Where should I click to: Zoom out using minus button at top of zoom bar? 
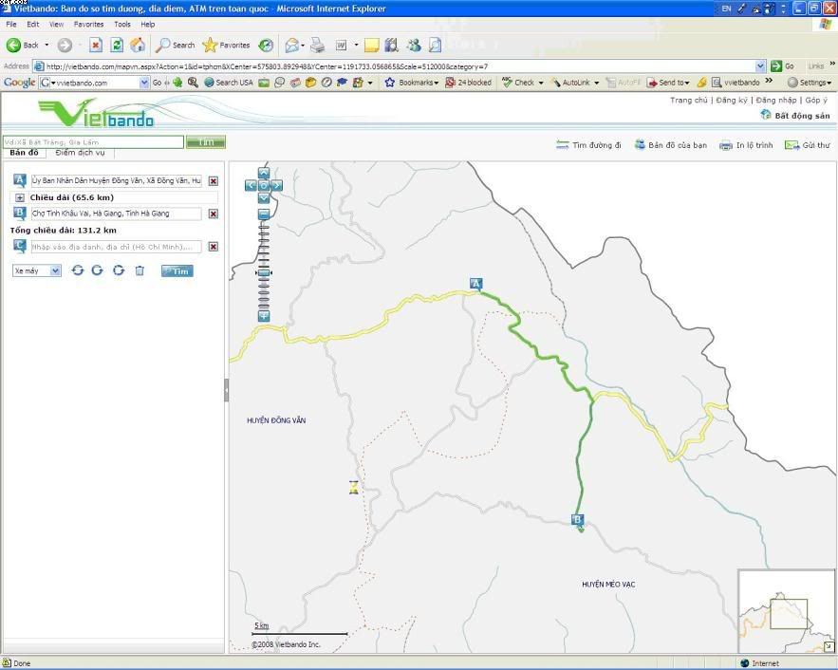click(264, 214)
